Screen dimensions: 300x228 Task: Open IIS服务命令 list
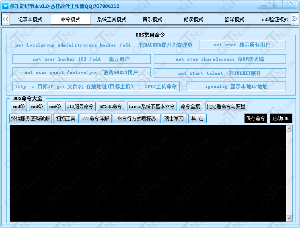(x=80, y=106)
